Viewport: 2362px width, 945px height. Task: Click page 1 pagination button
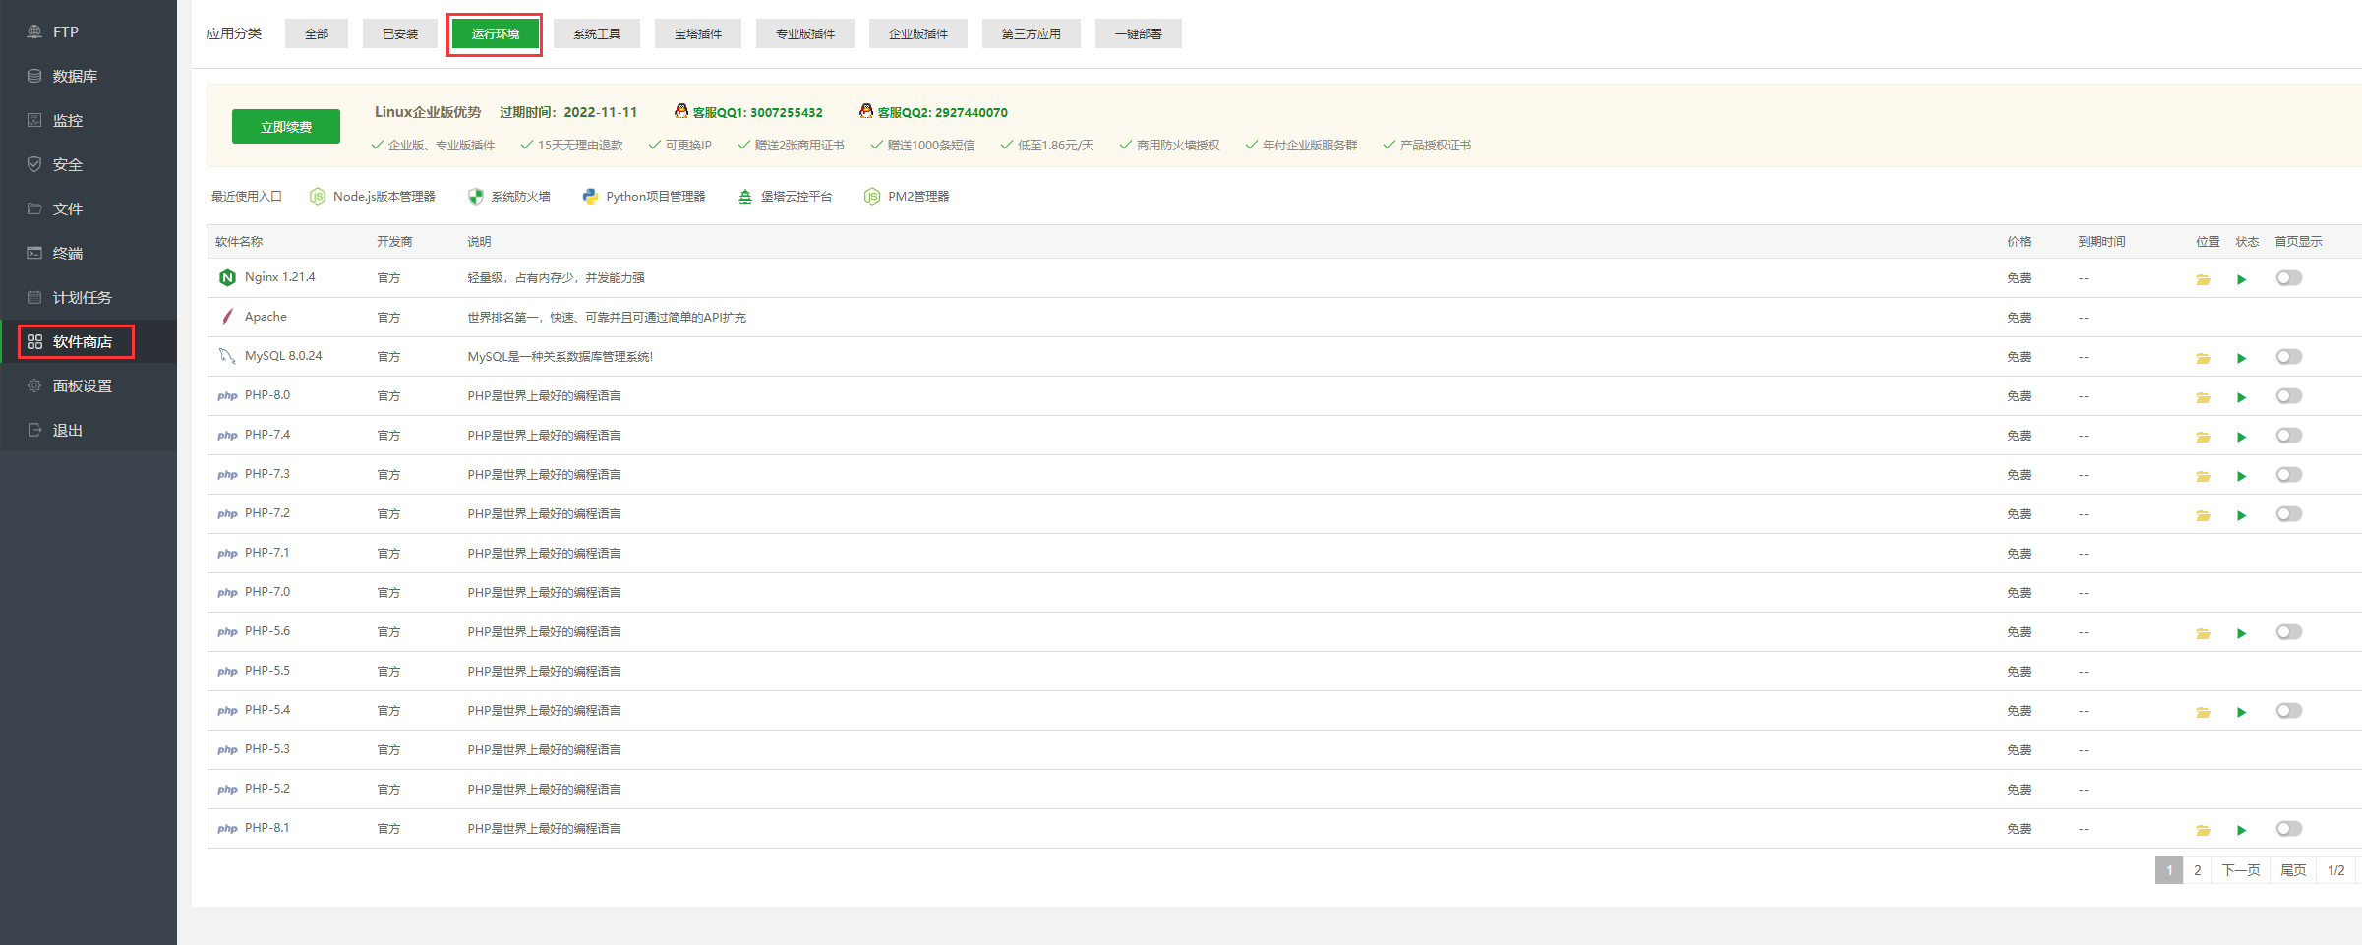tap(2169, 870)
